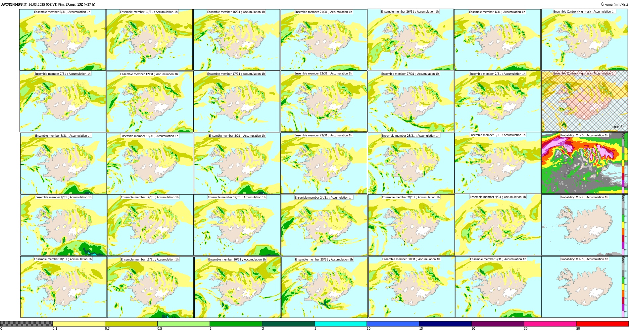Select the Ensemble member 20/31 map panel
The image size is (629, 331).
point(238,287)
